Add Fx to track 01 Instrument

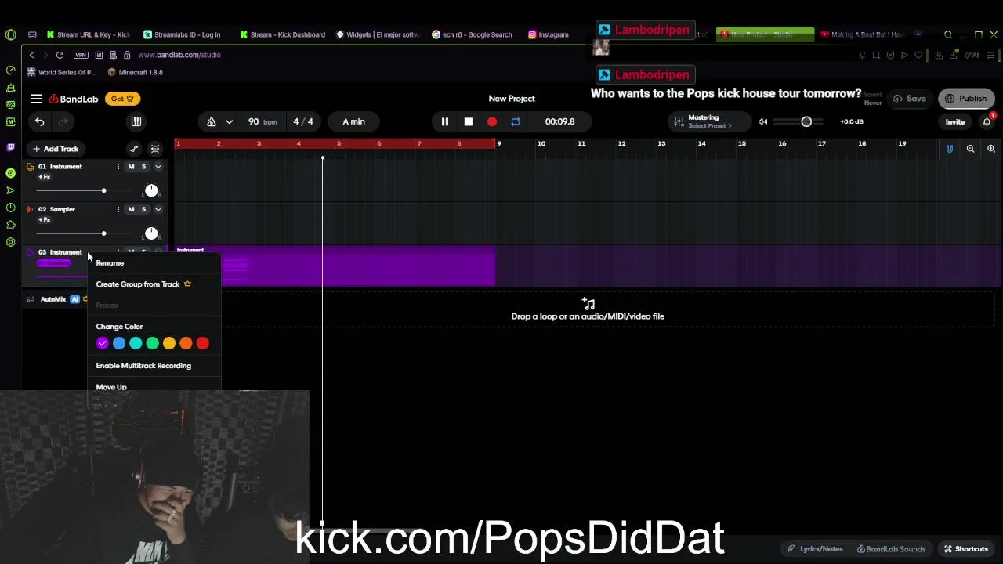click(x=45, y=177)
